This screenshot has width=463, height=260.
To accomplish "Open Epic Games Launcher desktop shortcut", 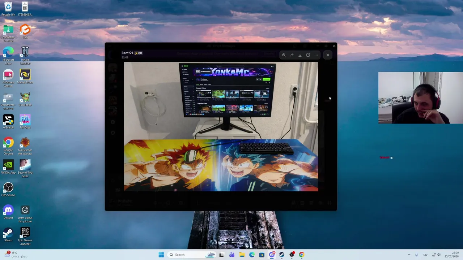I will pyautogui.click(x=25, y=236).
